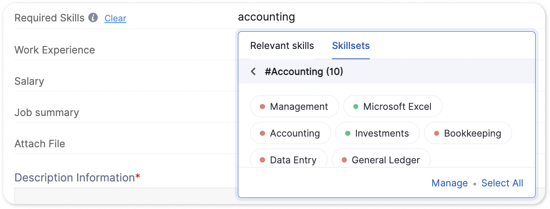The height and width of the screenshot is (209, 550).
Task: Go back using the #Accounting chevron
Action: click(253, 72)
